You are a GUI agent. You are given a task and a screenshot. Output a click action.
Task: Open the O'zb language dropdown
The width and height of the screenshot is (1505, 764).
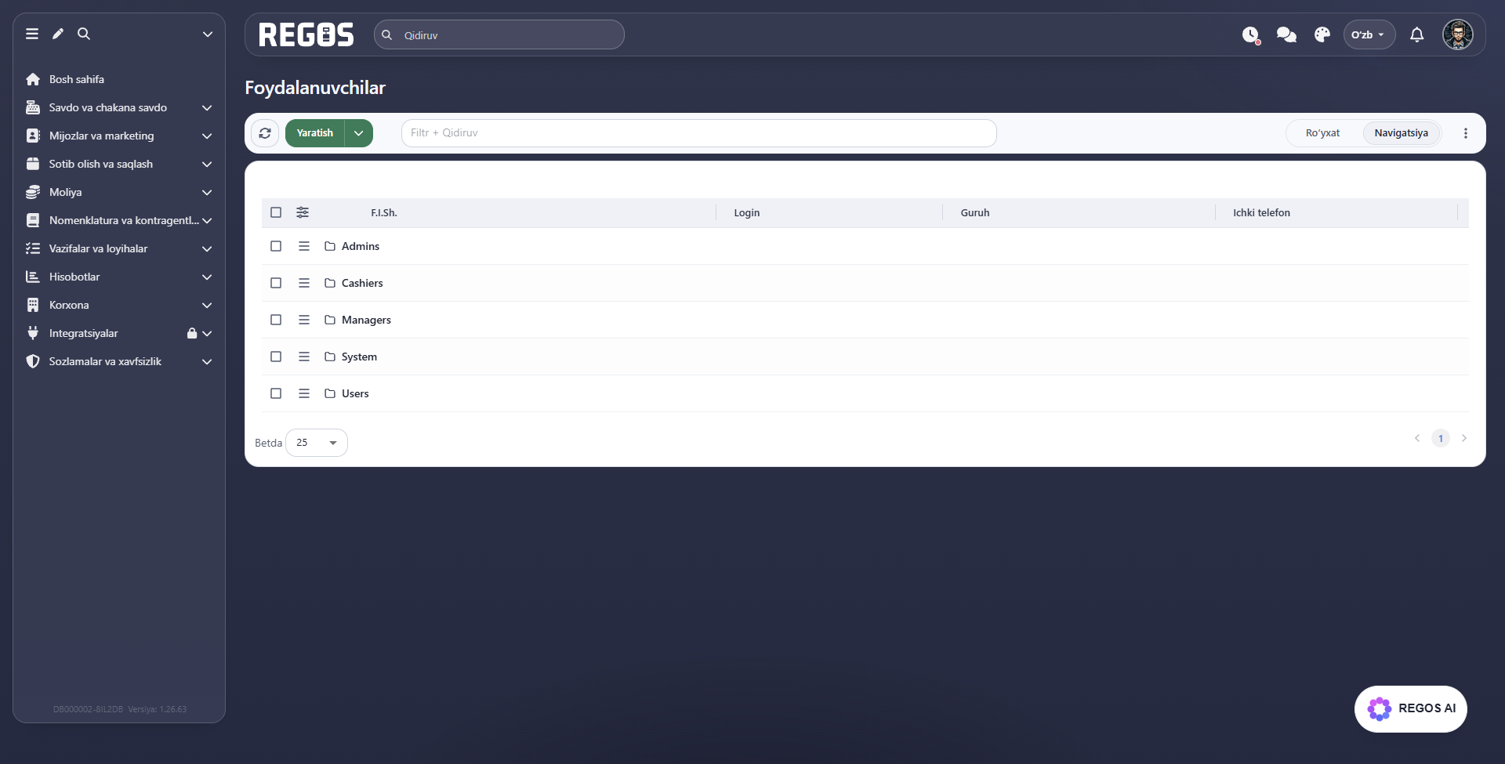pyautogui.click(x=1369, y=34)
